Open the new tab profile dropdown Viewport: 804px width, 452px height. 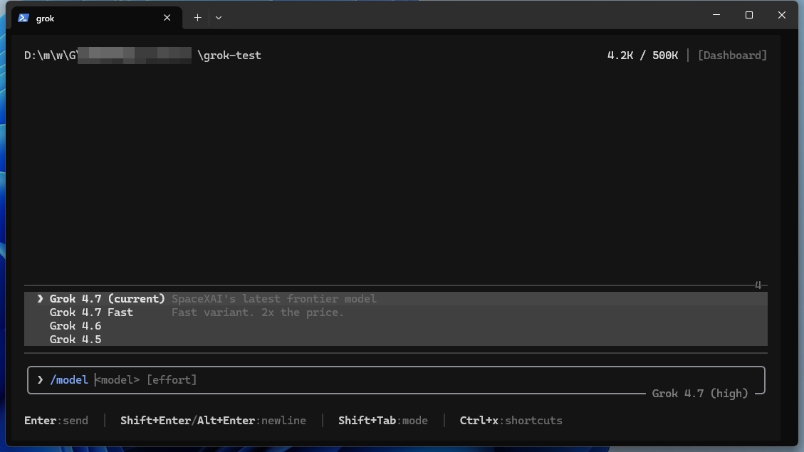[219, 18]
